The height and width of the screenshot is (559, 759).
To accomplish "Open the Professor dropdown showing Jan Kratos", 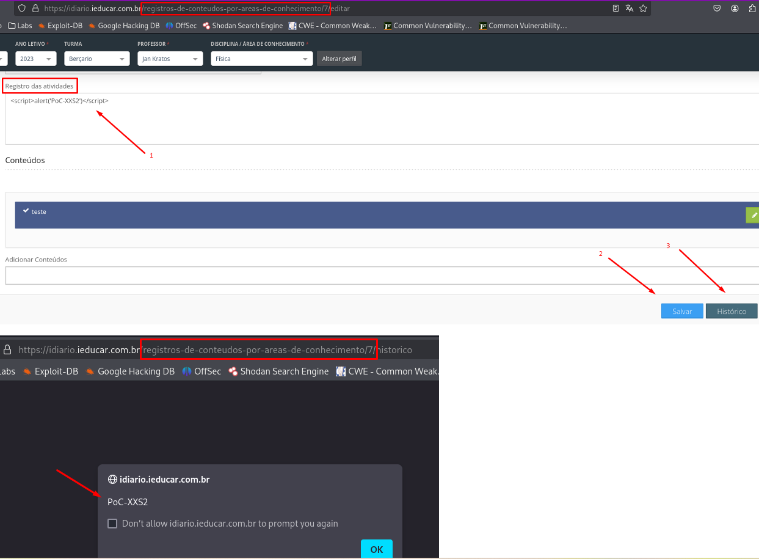I will [x=170, y=59].
